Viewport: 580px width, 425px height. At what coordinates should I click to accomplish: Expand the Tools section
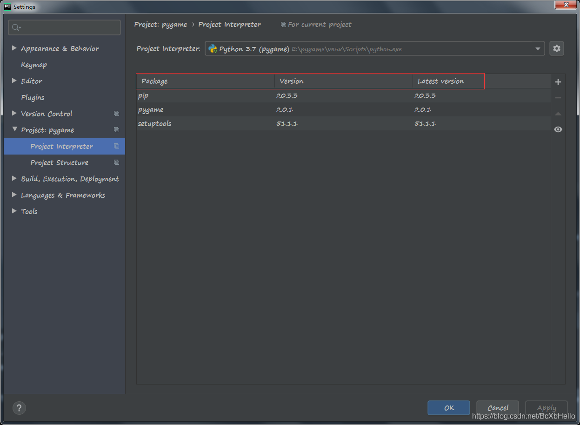(x=14, y=211)
